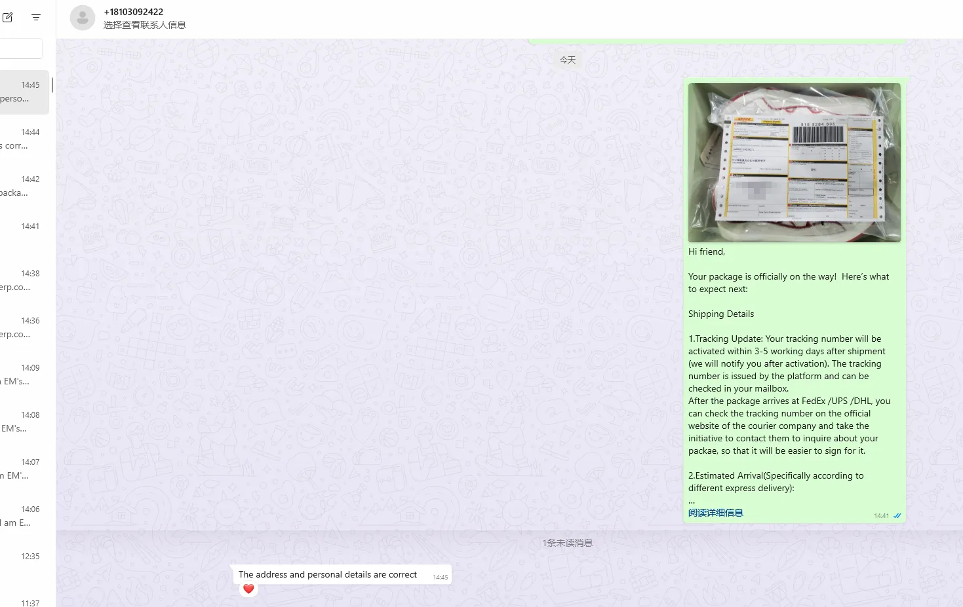963x607 pixels.
Task: Select the chat from 14:36
Action: tap(24, 327)
